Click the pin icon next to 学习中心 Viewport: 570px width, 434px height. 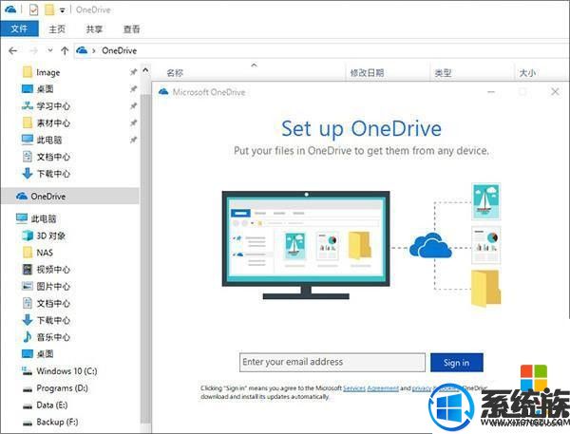(x=133, y=105)
